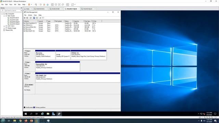Click the stretch guest display icon
The width and height of the screenshot is (219, 123).
coord(73,4)
